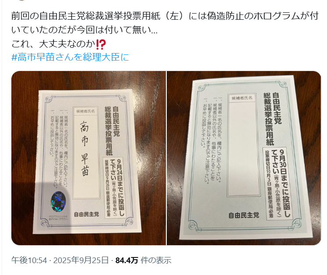
Task: Open the right blank ballot photo
Action: [244, 158]
